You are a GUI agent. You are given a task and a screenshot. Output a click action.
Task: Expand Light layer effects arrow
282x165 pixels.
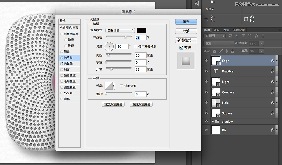coord(277,82)
